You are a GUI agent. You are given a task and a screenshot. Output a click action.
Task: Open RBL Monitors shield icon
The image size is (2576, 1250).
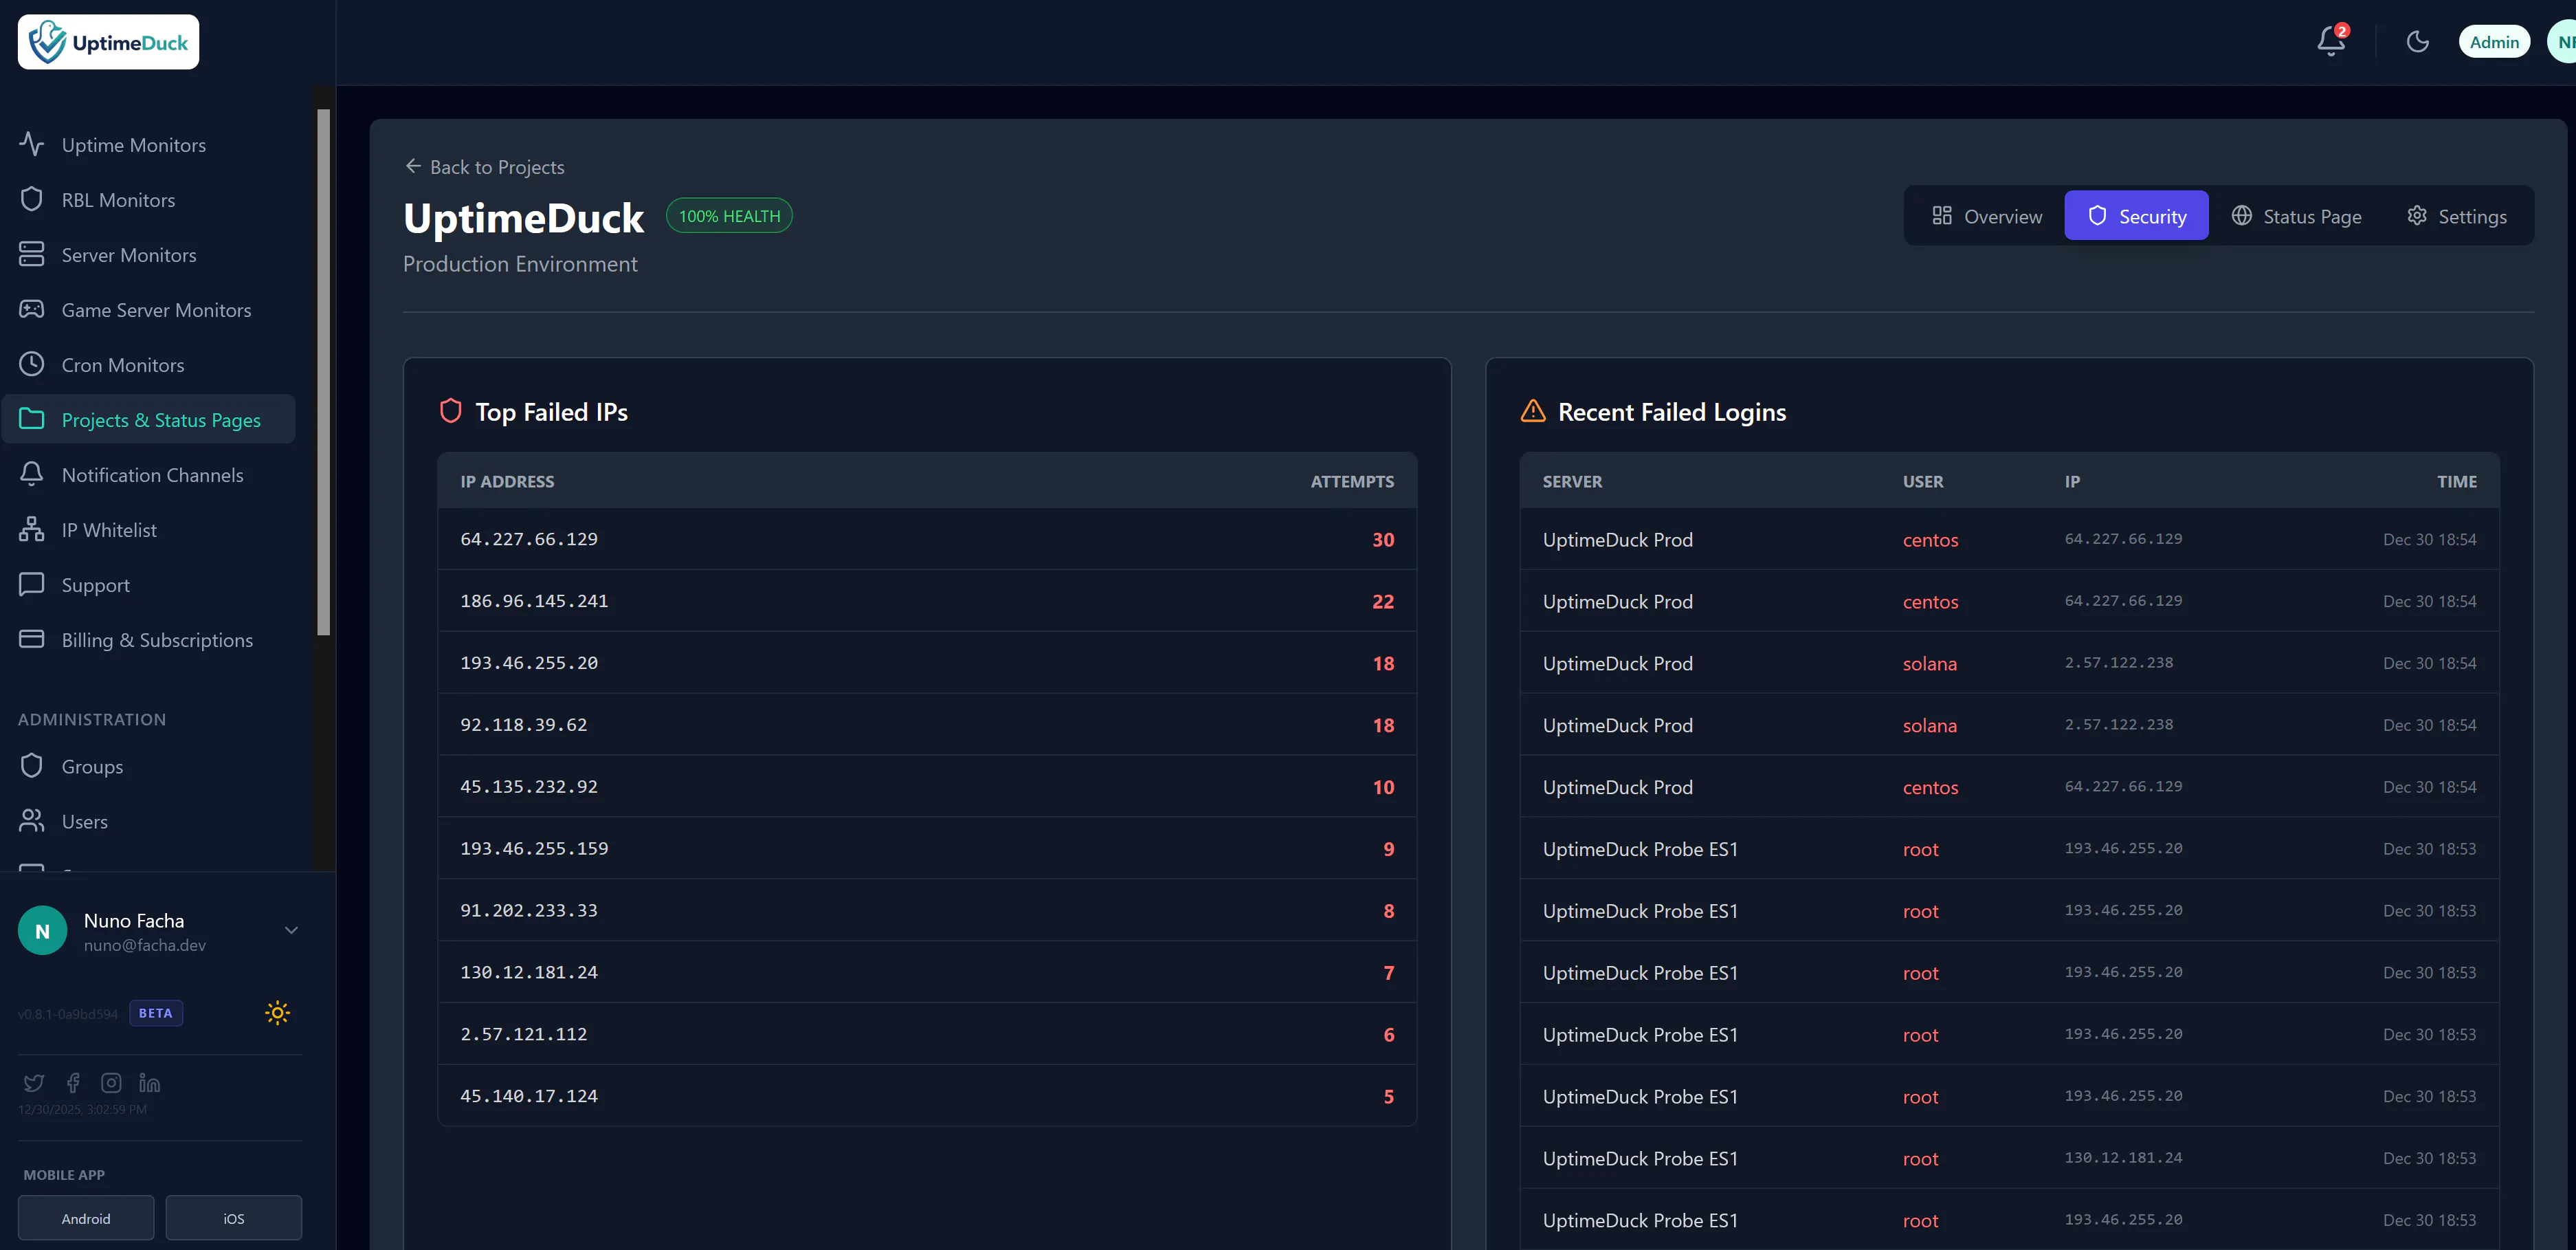coord(32,199)
